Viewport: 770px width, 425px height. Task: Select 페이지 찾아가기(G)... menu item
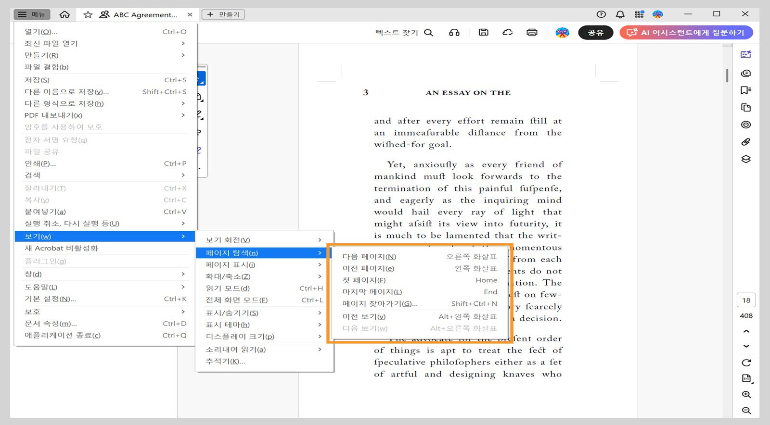420,304
